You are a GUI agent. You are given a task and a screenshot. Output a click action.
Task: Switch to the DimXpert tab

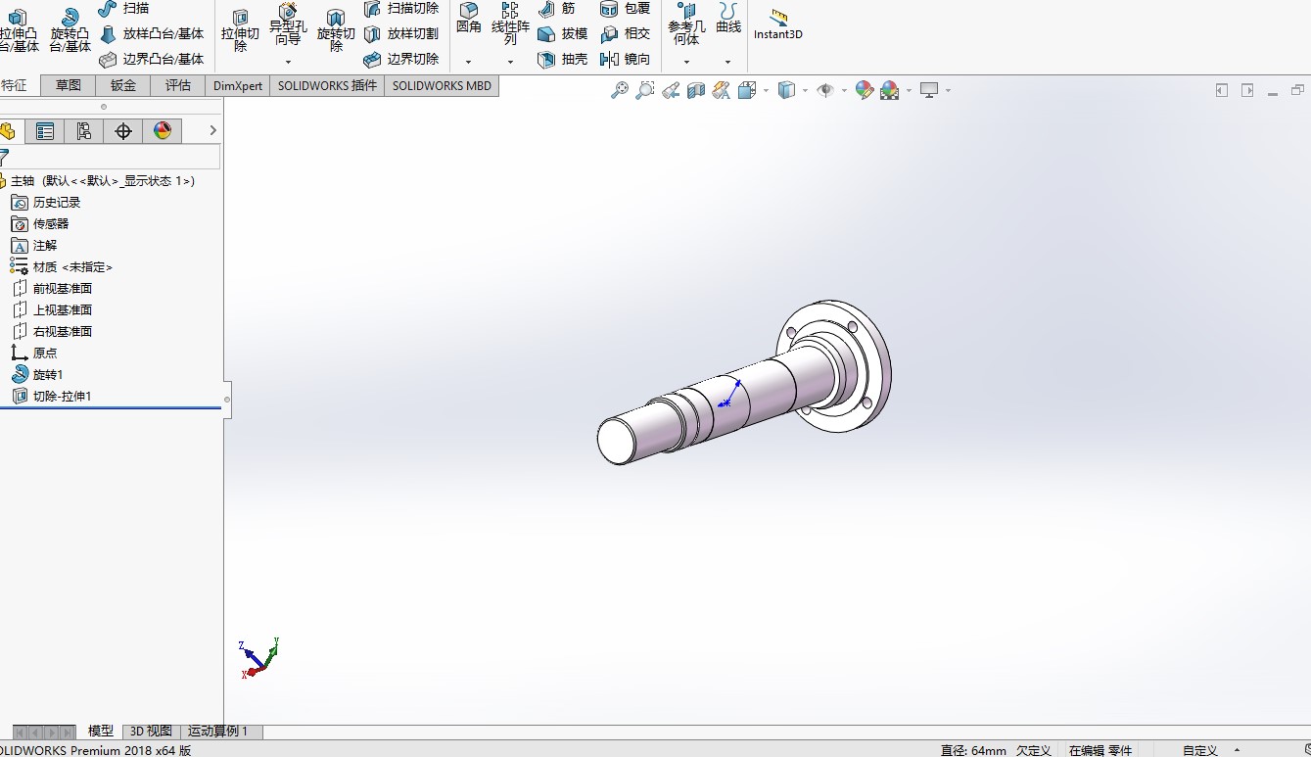(x=238, y=85)
